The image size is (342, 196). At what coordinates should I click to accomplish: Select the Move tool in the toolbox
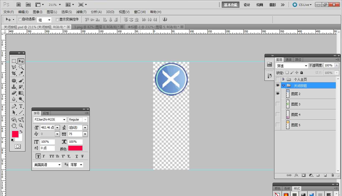click(21, 61)
